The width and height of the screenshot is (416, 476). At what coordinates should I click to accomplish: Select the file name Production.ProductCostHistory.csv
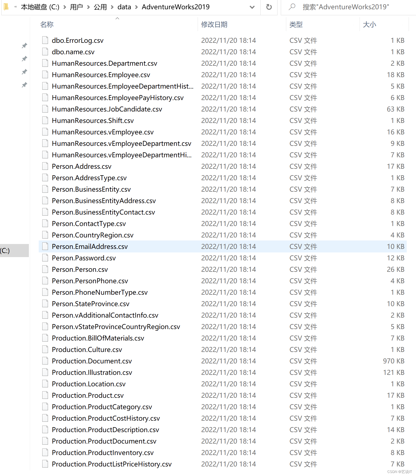point(106,418)
